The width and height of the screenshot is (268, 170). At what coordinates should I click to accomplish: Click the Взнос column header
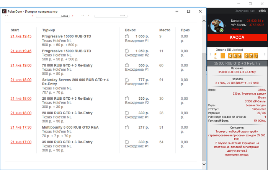(x=131, y=30)
